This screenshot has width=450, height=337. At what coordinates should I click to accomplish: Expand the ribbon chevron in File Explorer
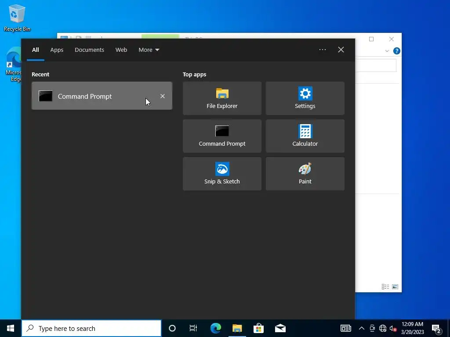[387, 51]
